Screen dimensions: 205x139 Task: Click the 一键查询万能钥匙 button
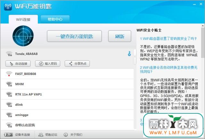(74, 36)
